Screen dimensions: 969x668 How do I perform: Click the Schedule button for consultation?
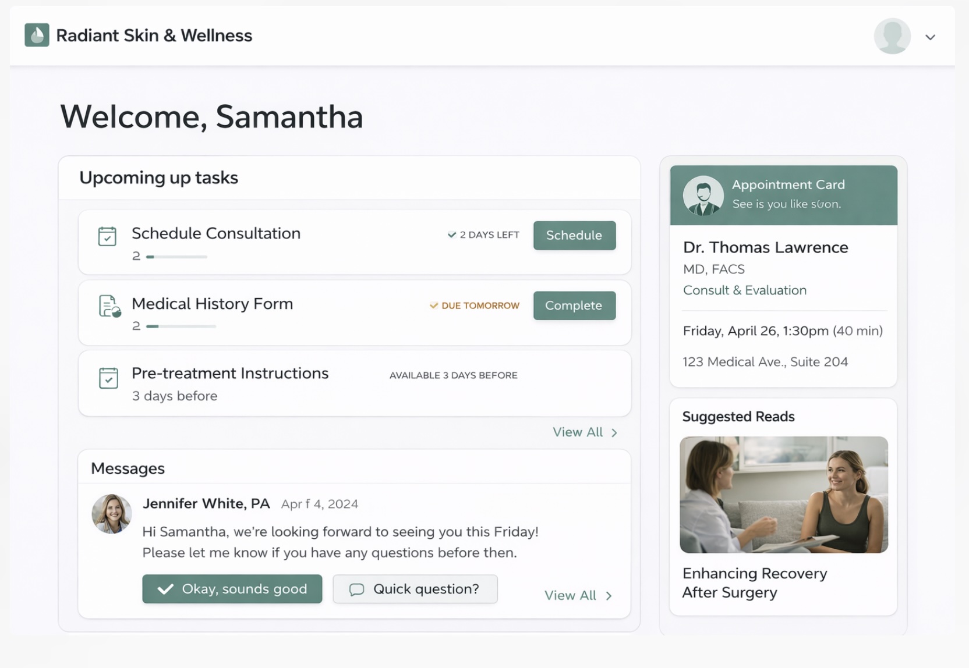pos(574,236)
